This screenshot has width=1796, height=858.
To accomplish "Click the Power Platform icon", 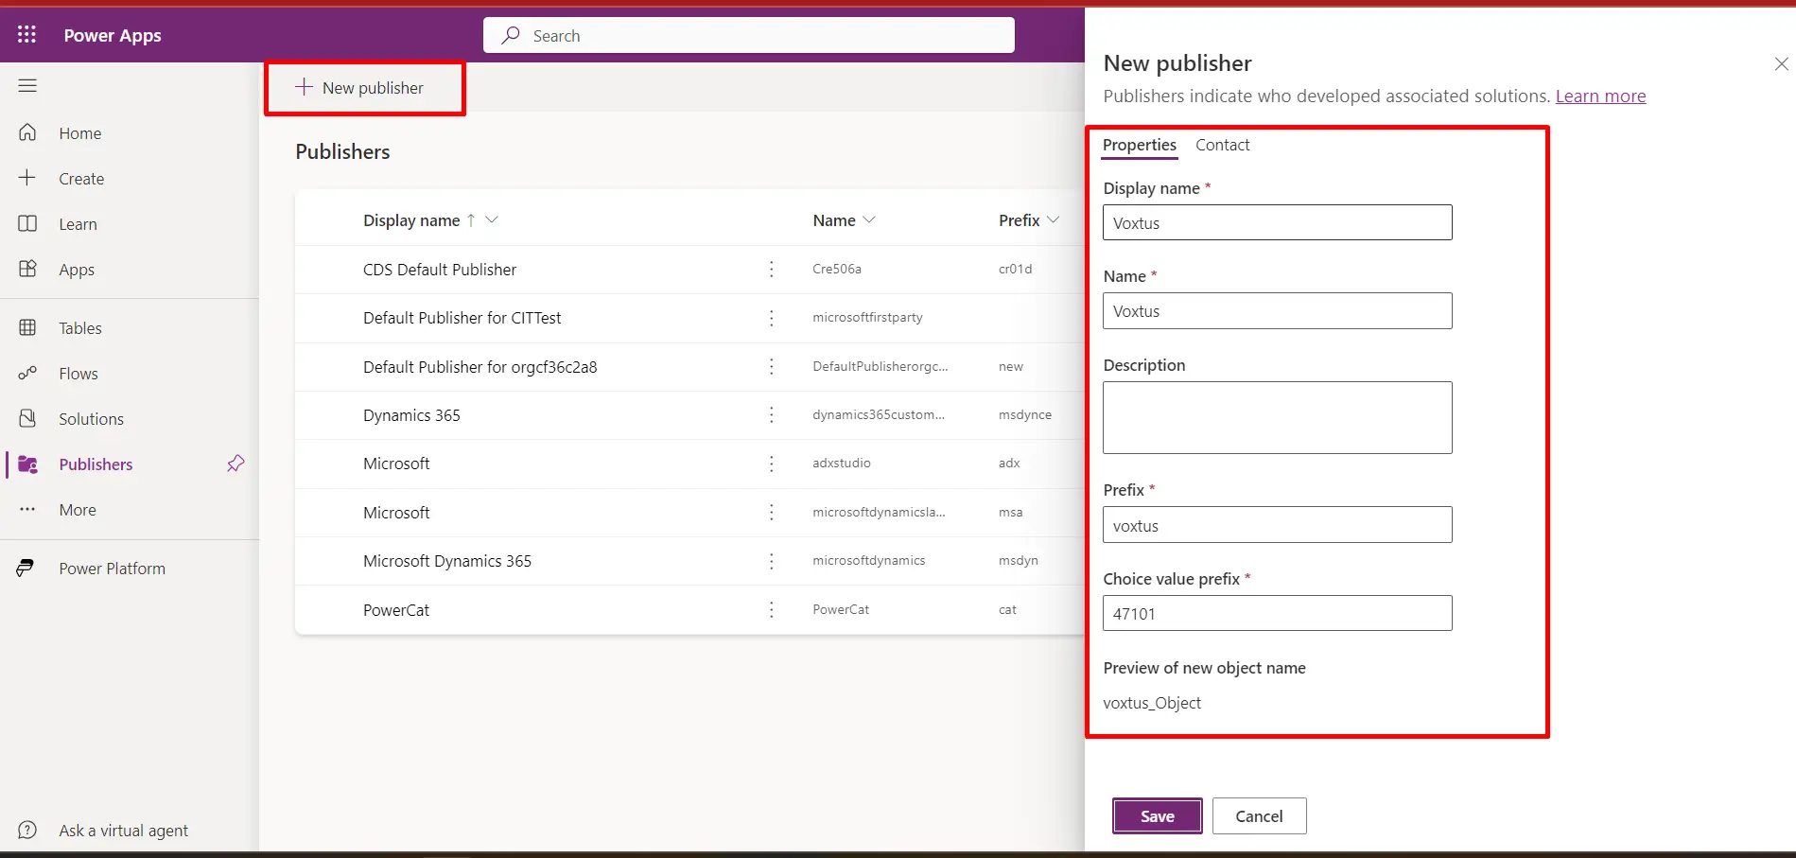I will (26, 568).
